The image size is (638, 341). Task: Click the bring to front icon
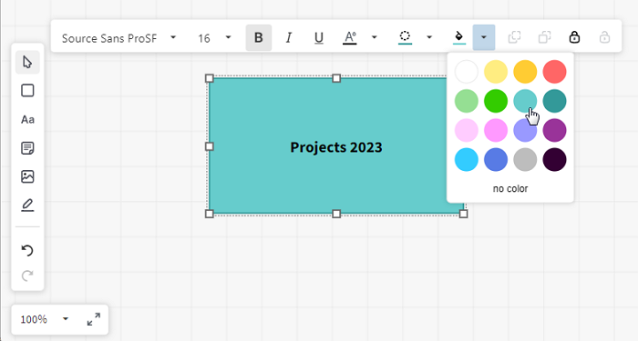coord(514,37)
